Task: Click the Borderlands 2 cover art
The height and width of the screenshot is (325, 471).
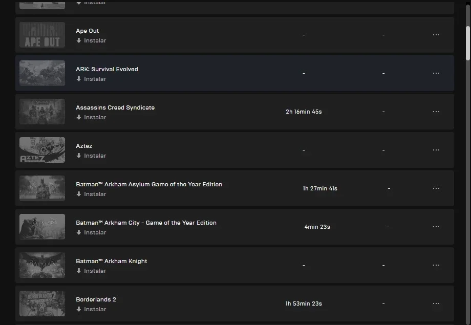Action: [x=42, y=304]
